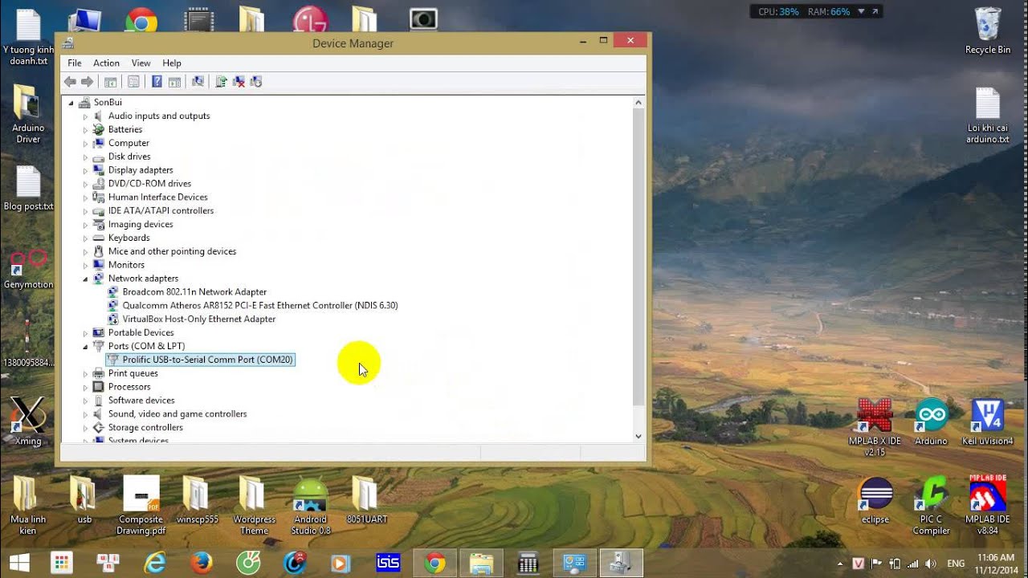
Task: Open the PIC C Compiler shortcut
Action: pyautogui.click(x=931, y=506)
